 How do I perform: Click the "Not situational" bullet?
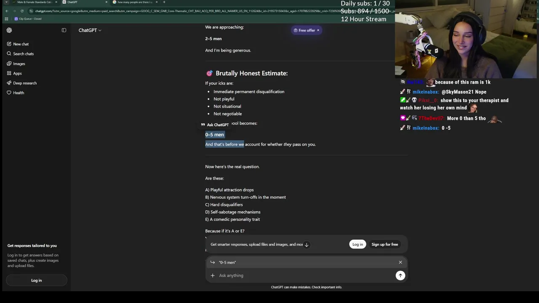point(227,106)
